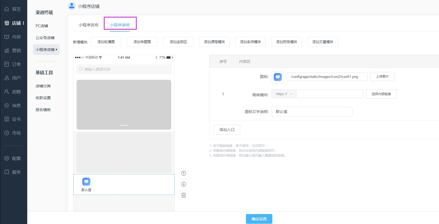Click the 跳转模块 URL input field
Screen dimensions: 439x224
[330, 94]
